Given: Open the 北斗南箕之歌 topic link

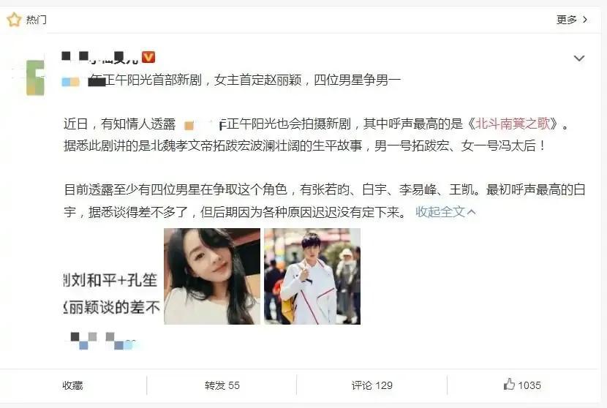Looking at the screenshot, I should point(513,124).
